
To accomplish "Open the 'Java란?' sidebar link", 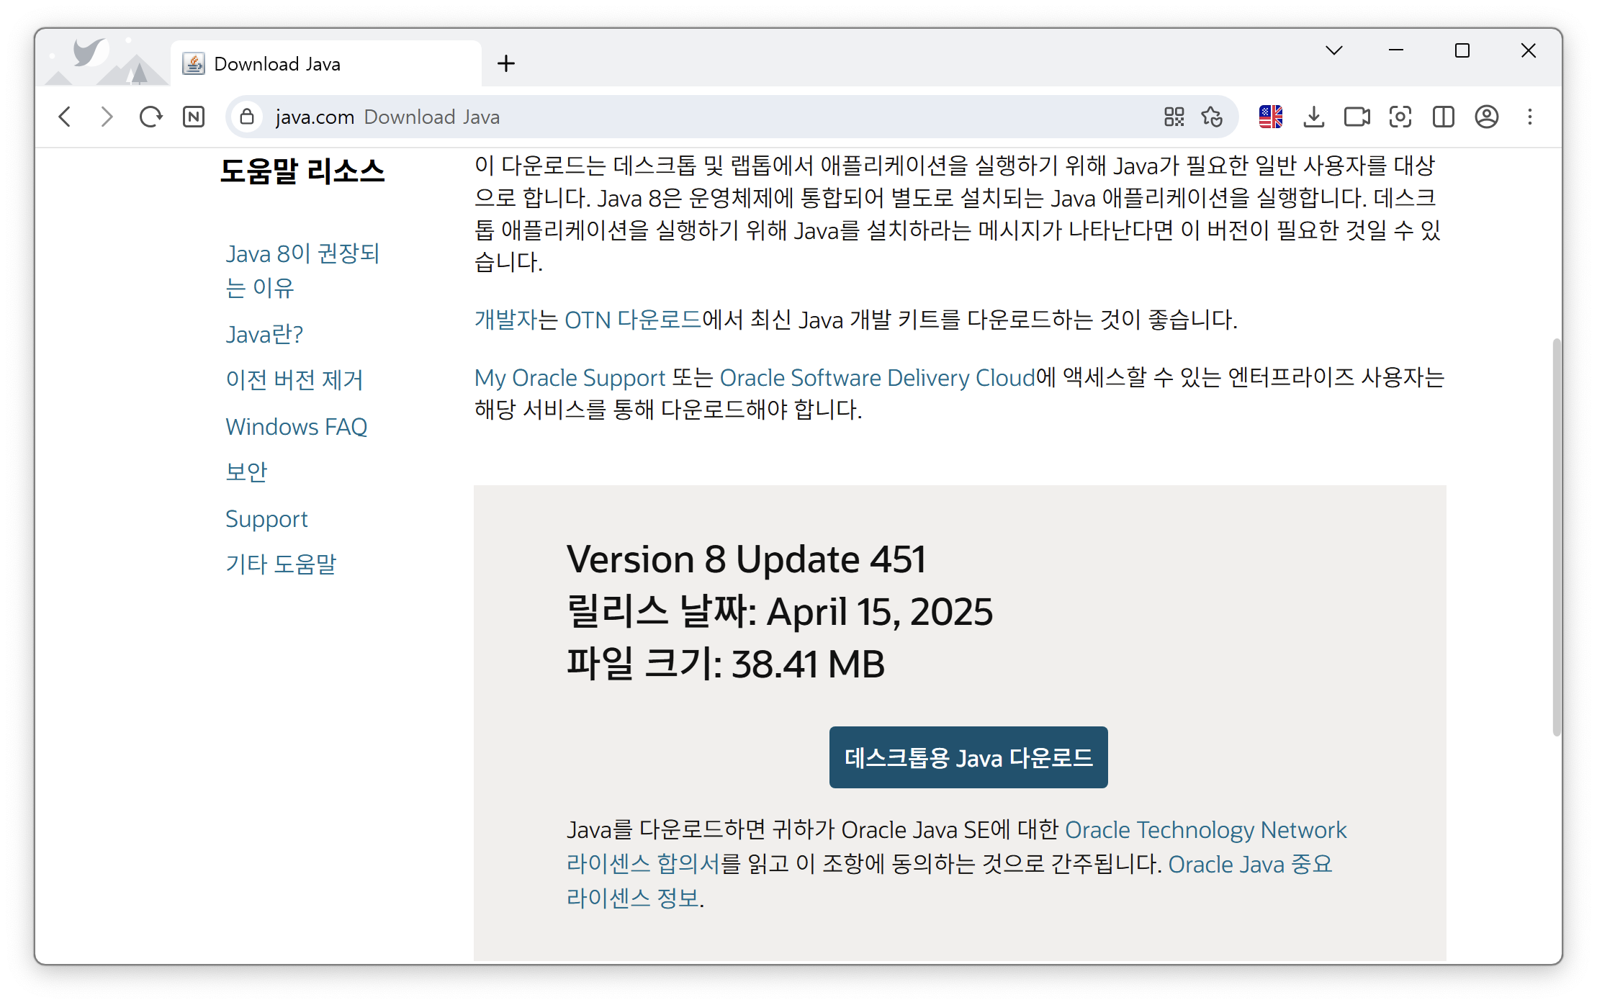I will pyautogui.click(x=264, y=334).
